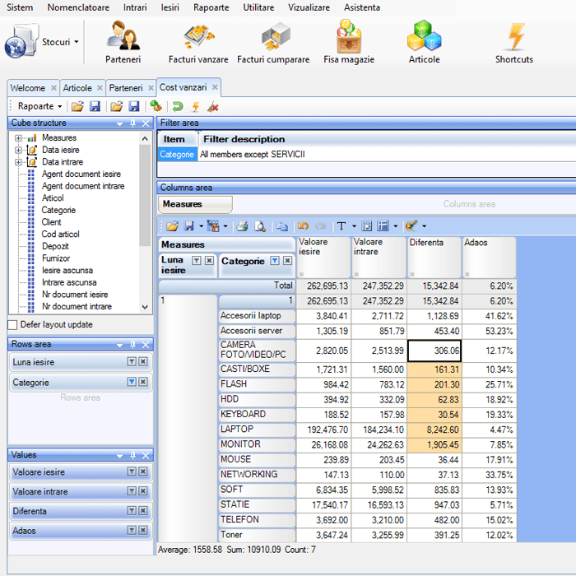The image size is (576, 576).
Task: Remove Categorie field in the Rows area panel
Action: coord(143,382)
